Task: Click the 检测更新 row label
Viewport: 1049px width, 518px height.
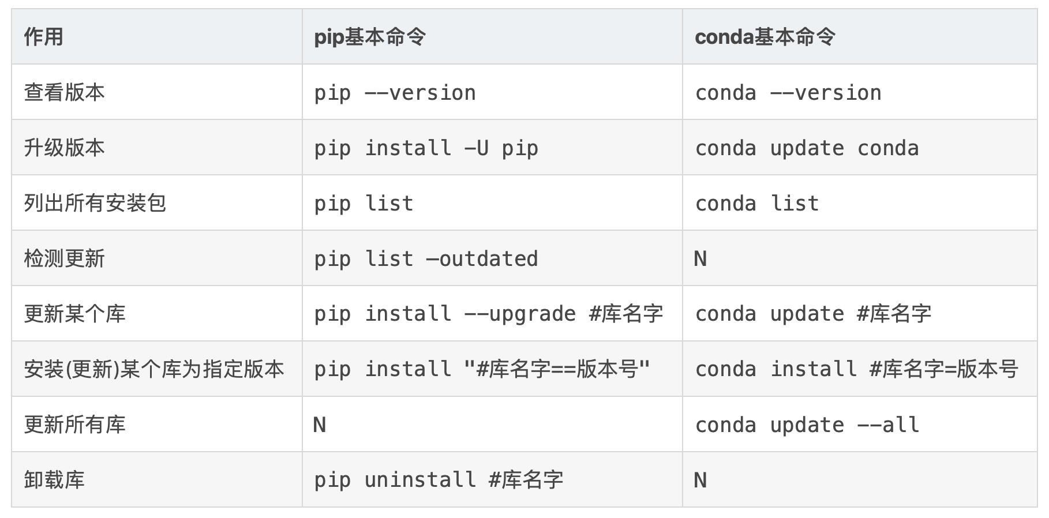Action: 64,258
